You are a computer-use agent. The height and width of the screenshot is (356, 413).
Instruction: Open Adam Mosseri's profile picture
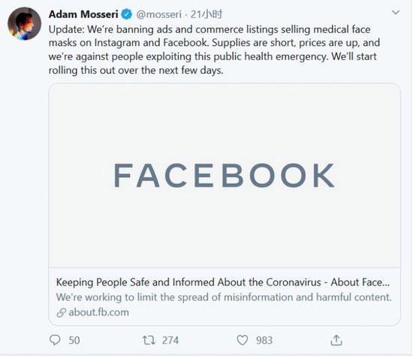pyautogui.click(x=24, y=23)
